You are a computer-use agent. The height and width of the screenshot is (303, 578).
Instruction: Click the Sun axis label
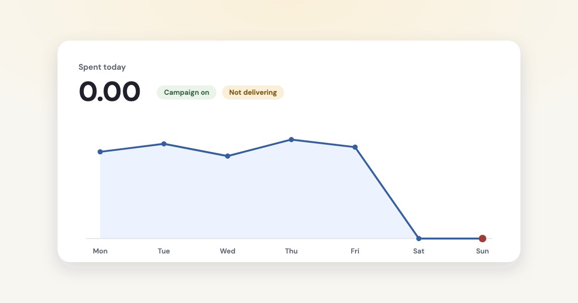point(483,251)
